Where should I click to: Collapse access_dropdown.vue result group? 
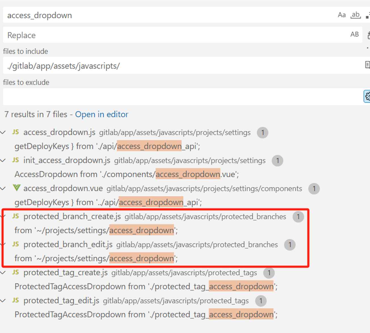pyautogui.click(x=3, y=188)
